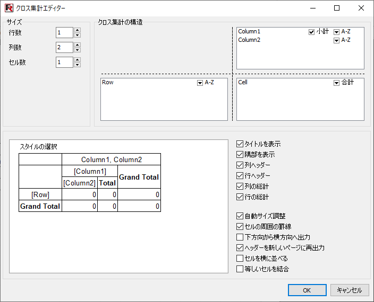Uncheck 隅部を表示 option
Viewport: 374px width, 302px height.
click(240, 155)
